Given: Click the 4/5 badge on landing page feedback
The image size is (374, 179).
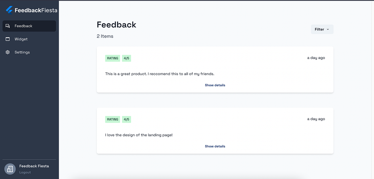Looking at the screenshot, I should pyautogui.click(x=127, y=119).
